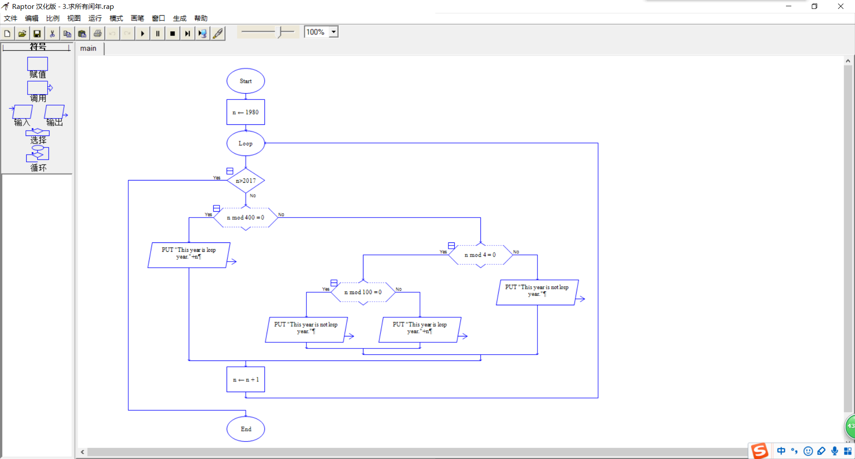
Task: Click the New file toolbar icon
Action: tap(7, 33)
